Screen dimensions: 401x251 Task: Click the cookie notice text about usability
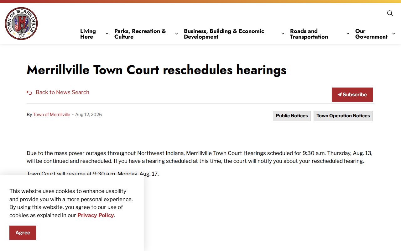pyautogui.click(x=71, y=203)
